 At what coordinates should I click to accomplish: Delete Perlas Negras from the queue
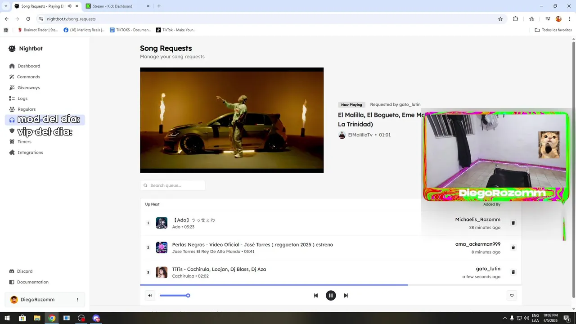pyautogui.click(x=513, y=247)
